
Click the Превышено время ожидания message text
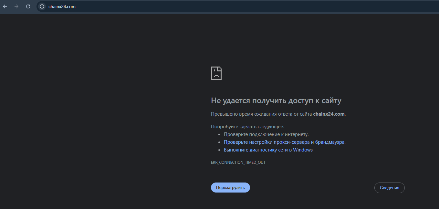pos(278,114)
